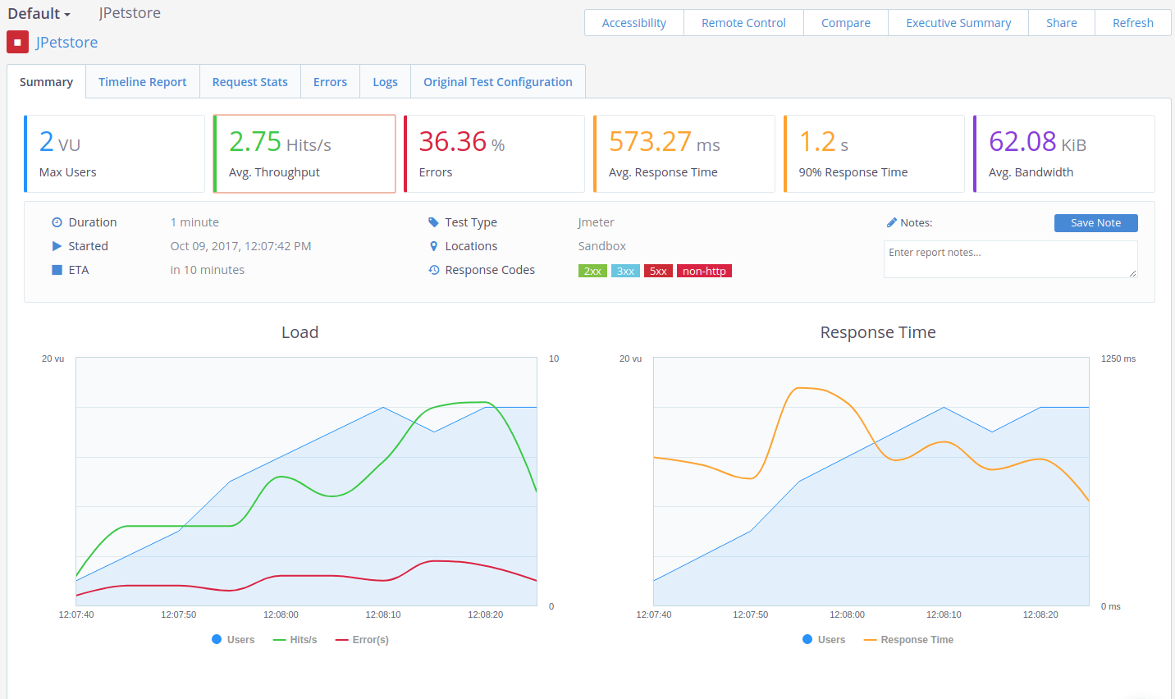Image resolution: width=1175 pixels, height=699 pixels.
Task: Click the Test Type tag icon
Action: [434, 222]
